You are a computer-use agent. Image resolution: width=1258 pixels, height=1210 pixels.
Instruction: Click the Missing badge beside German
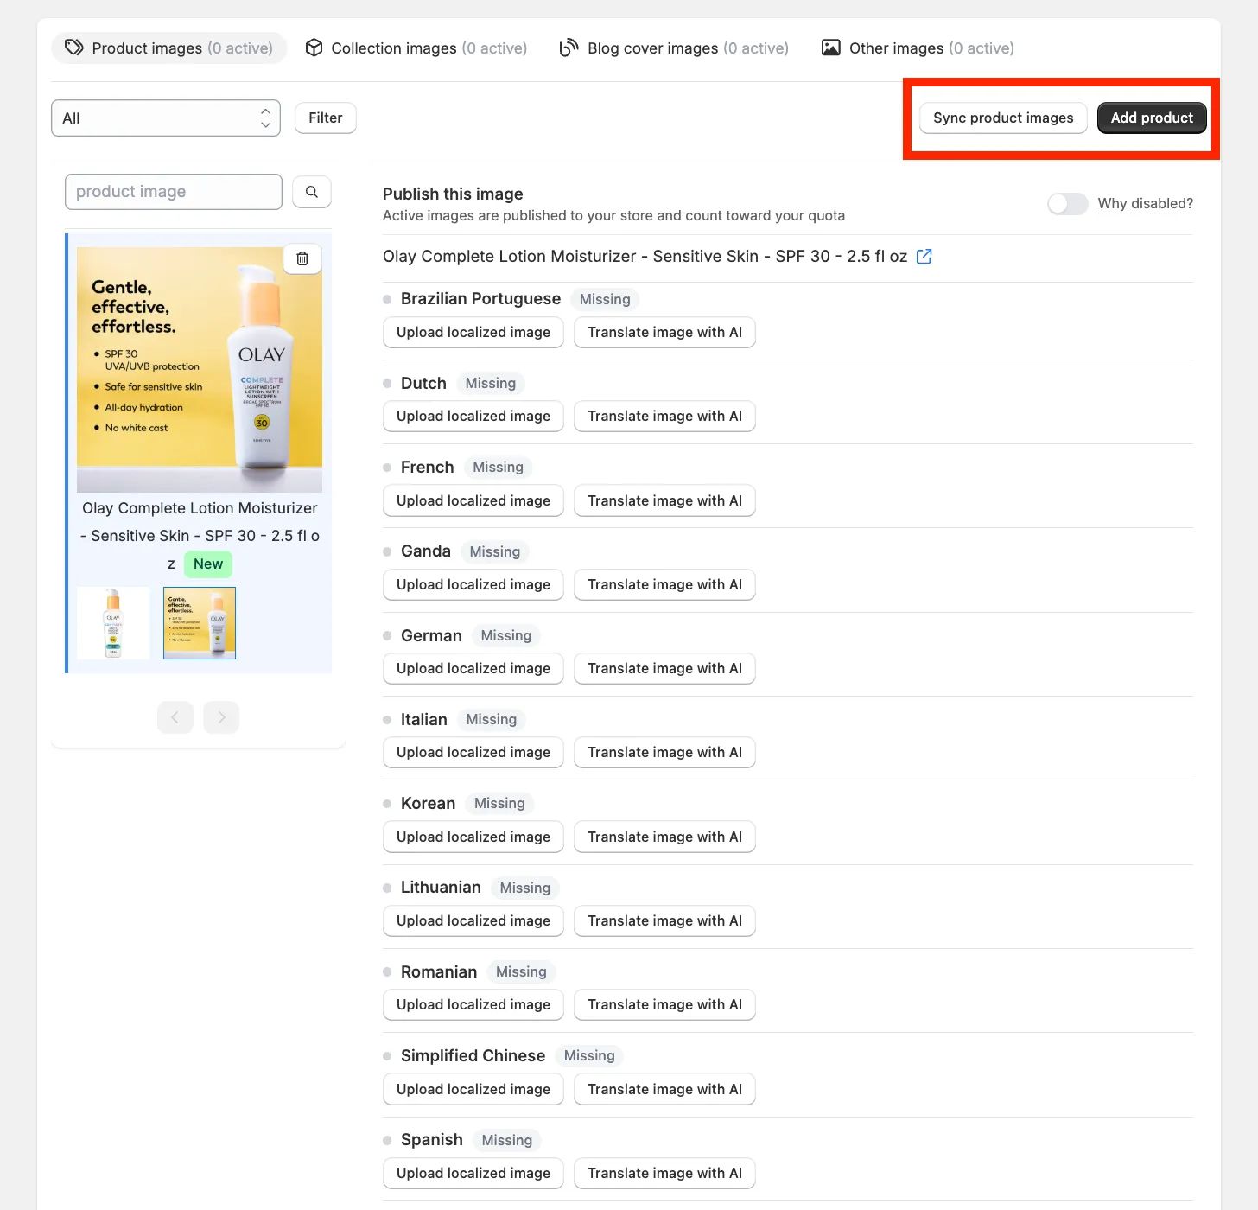click(506, 636)
